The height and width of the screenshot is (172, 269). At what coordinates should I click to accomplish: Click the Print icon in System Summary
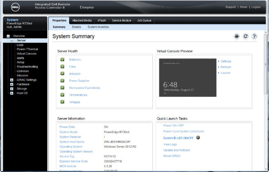point(237,36)
